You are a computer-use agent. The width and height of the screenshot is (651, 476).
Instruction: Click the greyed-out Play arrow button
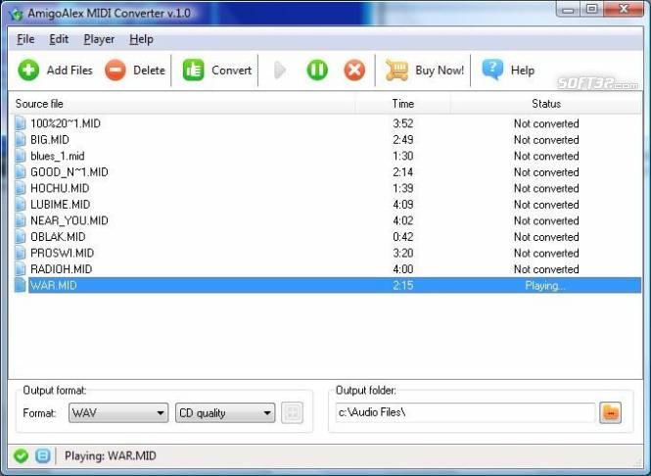pos(280,71)
